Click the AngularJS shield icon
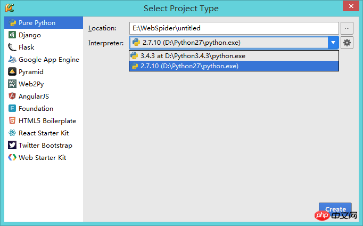 (x=12, y=96)
